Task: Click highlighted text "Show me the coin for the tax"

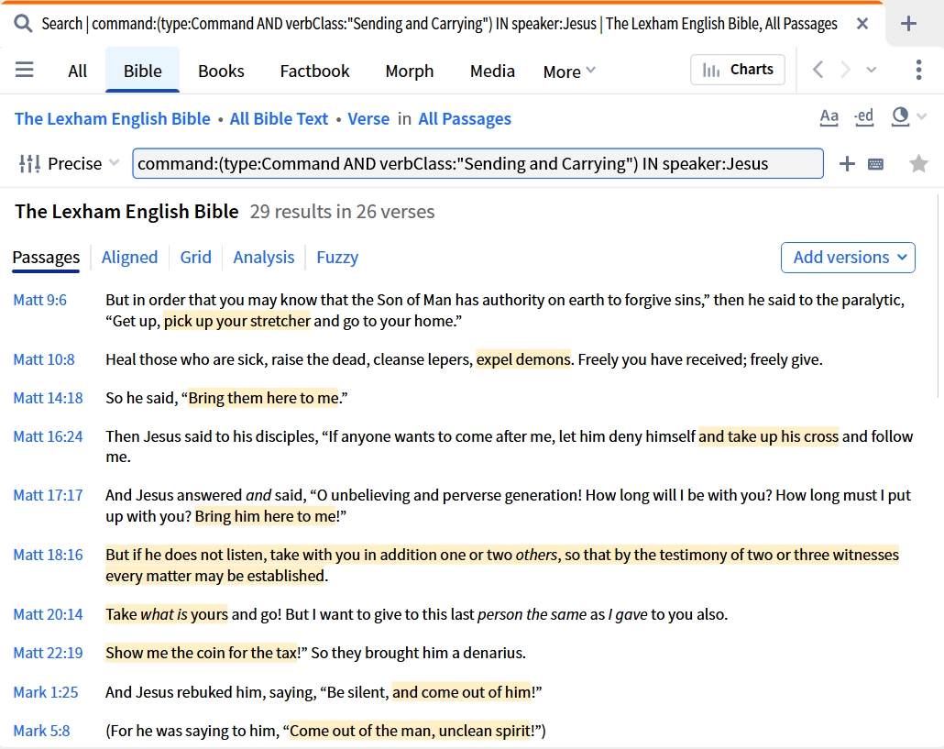Action: [203, 653]
